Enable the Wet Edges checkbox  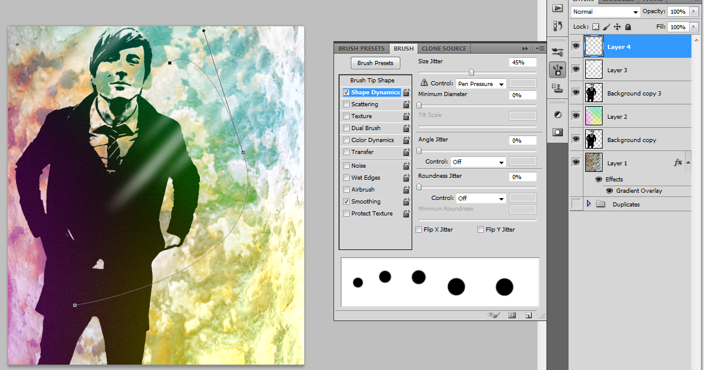click(x=346, y=178)
